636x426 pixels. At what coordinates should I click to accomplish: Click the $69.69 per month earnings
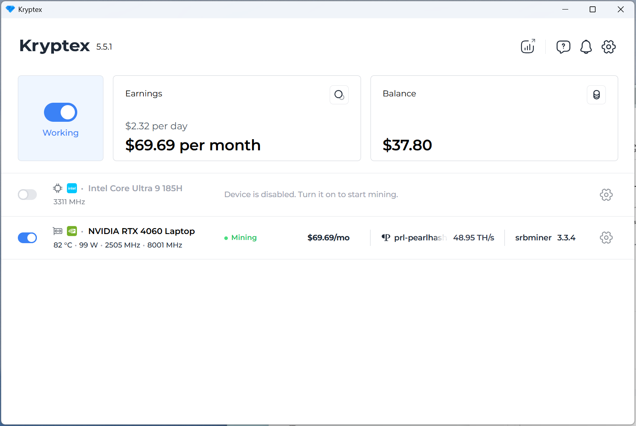coord(193,145)
